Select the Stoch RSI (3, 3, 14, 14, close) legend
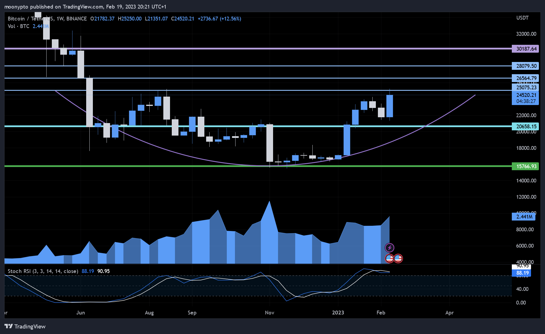 [43, 271]
